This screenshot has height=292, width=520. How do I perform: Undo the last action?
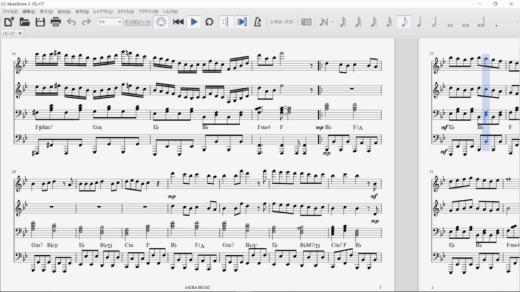coord(71,22)
